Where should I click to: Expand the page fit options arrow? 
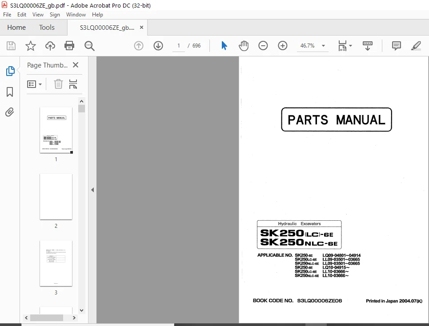click(350, 46)
